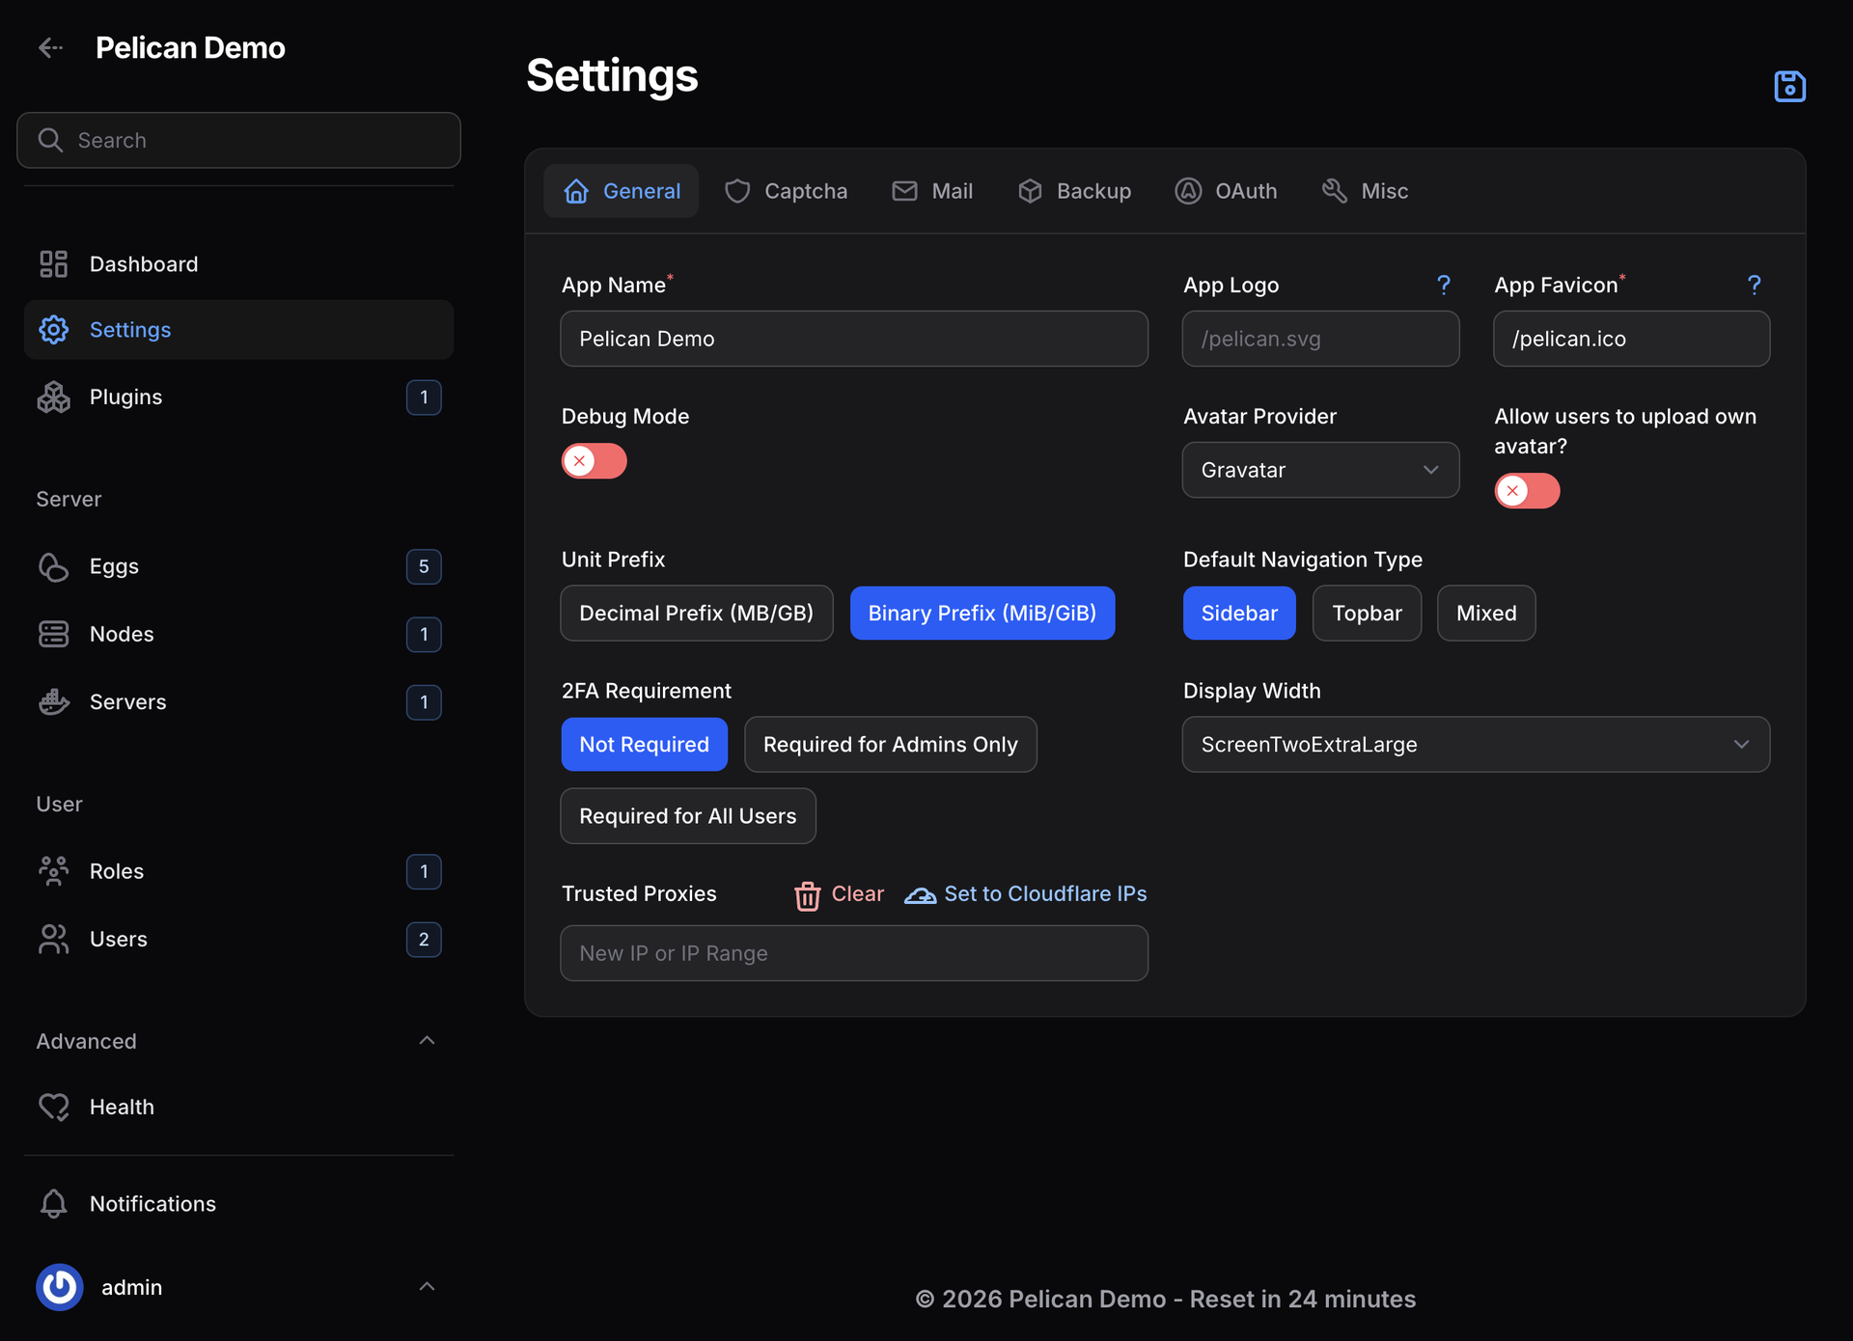Click the Servers ship icon
The height and width of the screenshot is (1341, 1853).
53,702
